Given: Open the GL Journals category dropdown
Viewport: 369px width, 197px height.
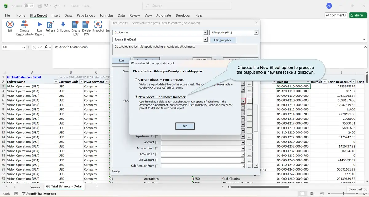Looking at the screenshot, I should point(205,33).
